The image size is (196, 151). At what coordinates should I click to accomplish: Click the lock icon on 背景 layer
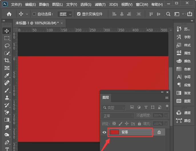(159, 132)
